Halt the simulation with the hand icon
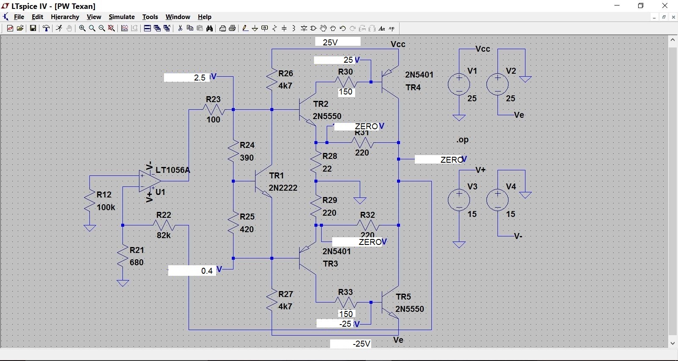The image size is (678, 361). (69, 28)
